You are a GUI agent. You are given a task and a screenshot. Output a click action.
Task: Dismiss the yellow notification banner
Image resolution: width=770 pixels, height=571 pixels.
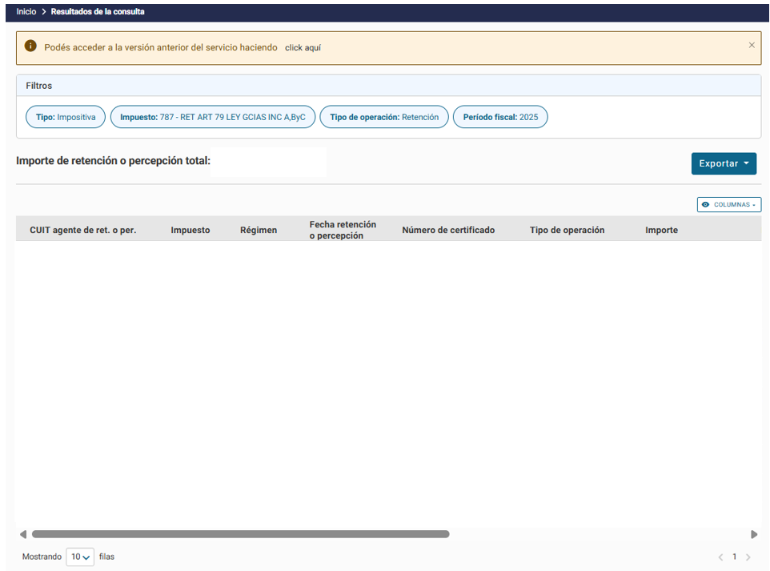(751, 46)
